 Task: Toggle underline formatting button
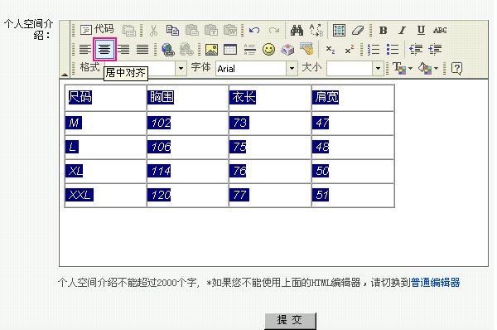click(x=421, y=30)
